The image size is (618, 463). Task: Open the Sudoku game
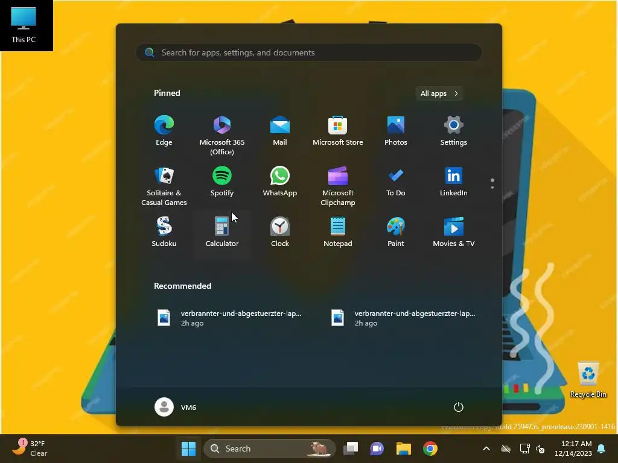point(164,232)
